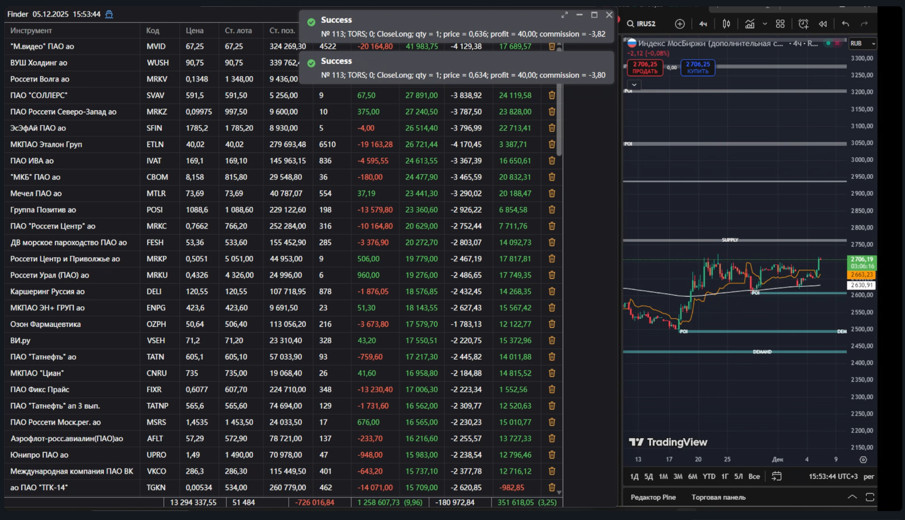Select the Группа Позитив ао row

[283, 210]
